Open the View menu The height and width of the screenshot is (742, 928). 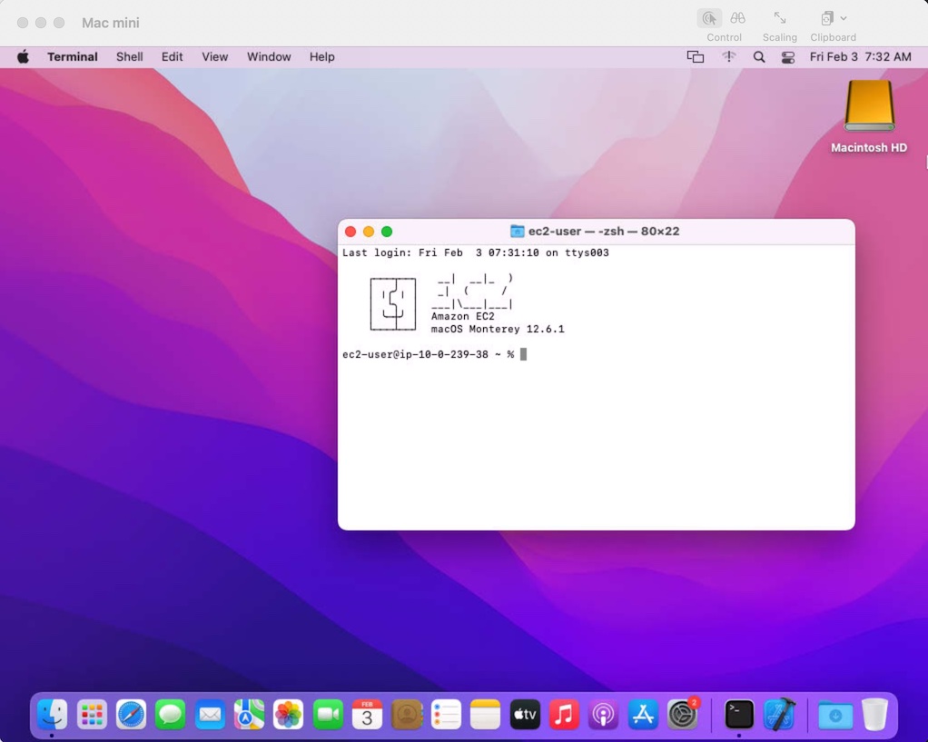pyautogui.click(x=215, y=57)
